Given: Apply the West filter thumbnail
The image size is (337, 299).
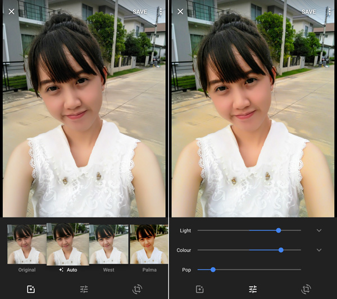Looking at the screenshot, I should pos(109,244).
